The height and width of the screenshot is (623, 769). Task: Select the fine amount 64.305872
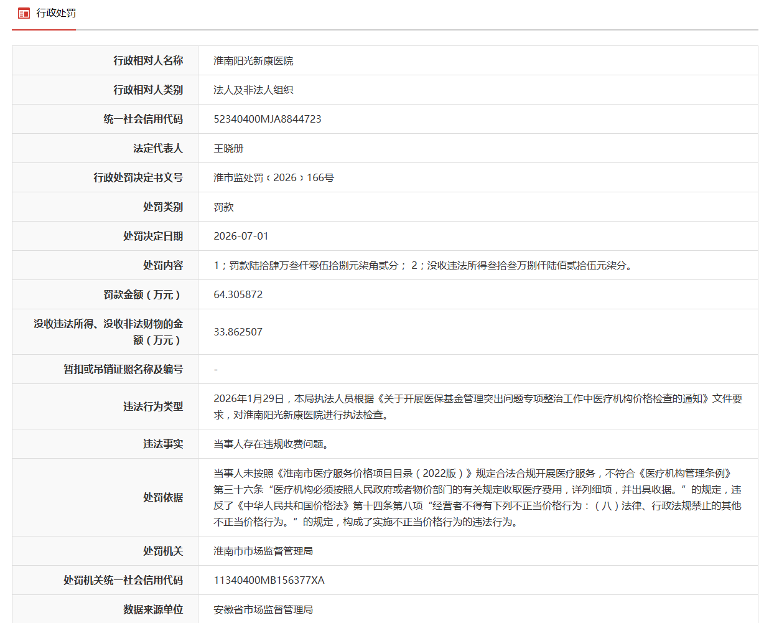pos(238,294)
